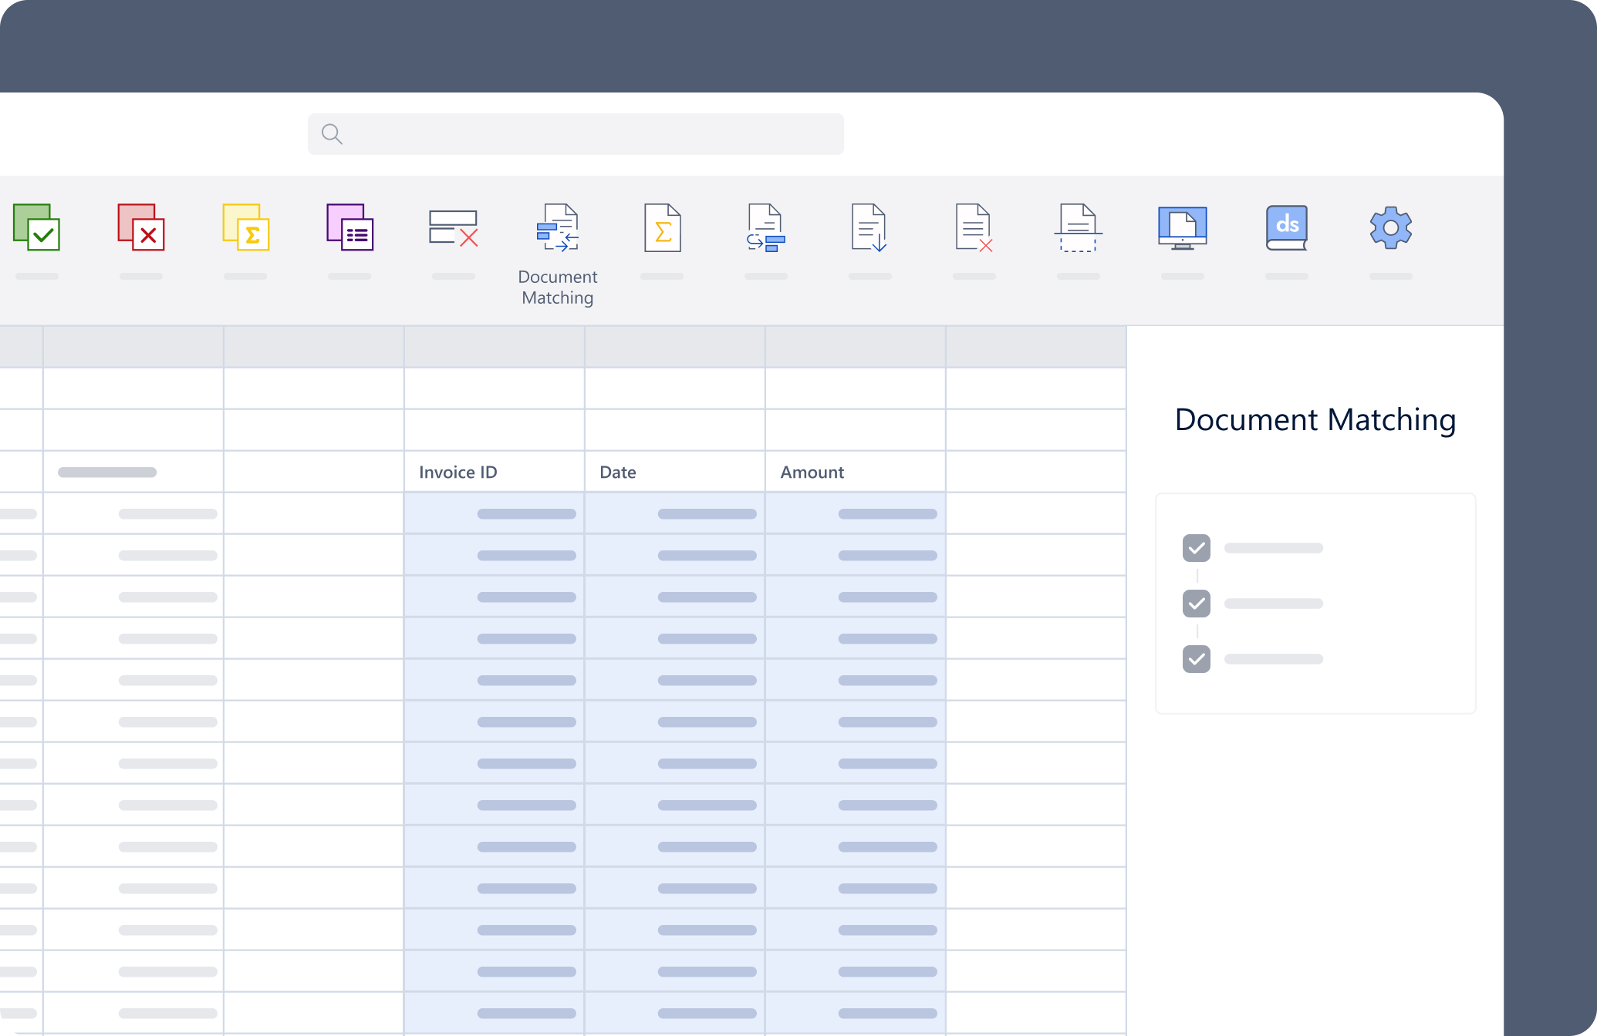
Task: Click inside the search bar
Action: pos(576,133)
